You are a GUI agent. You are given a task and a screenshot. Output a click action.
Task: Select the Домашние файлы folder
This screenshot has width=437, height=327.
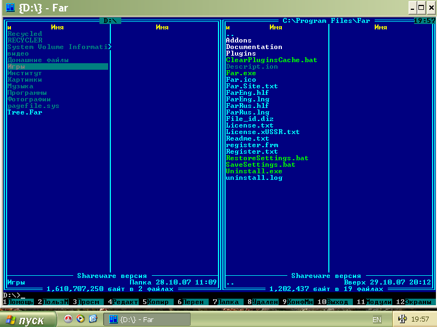click(x=38, y=60)
